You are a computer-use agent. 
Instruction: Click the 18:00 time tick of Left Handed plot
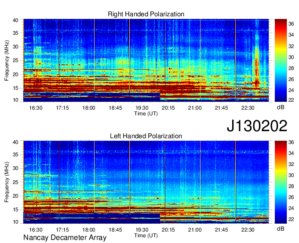pos(89,230)
